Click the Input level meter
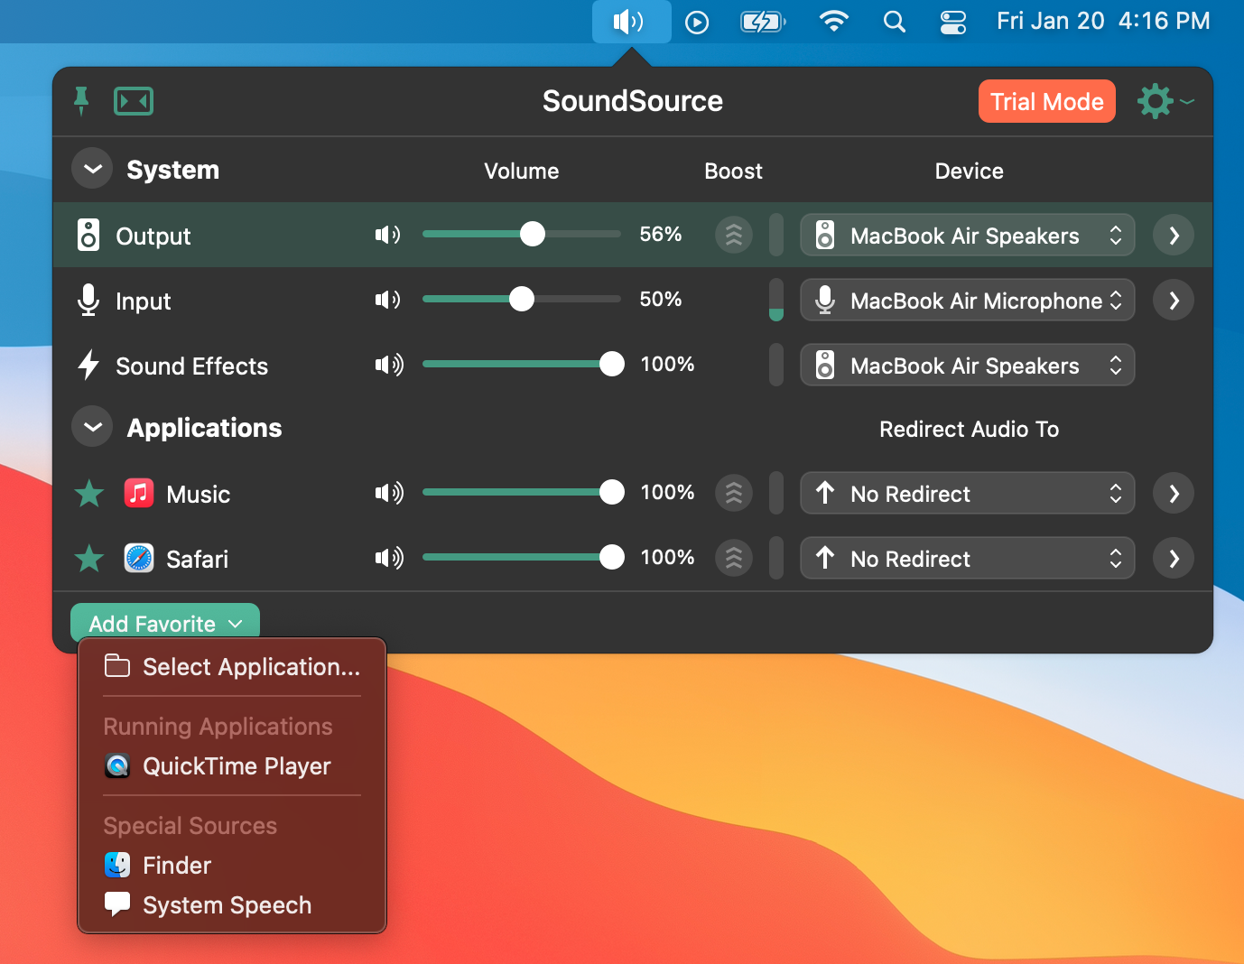 [776, 300]
